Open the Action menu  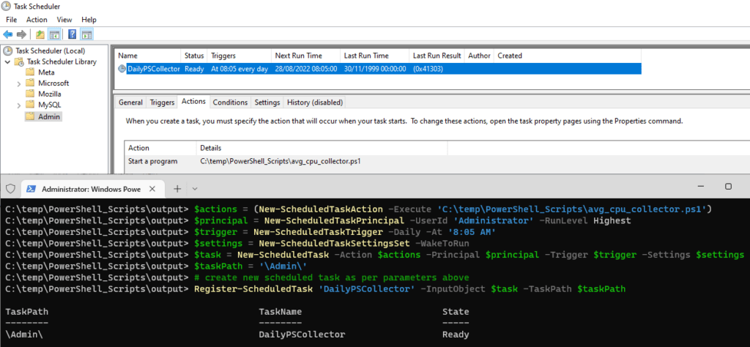[x=37, y=20]
